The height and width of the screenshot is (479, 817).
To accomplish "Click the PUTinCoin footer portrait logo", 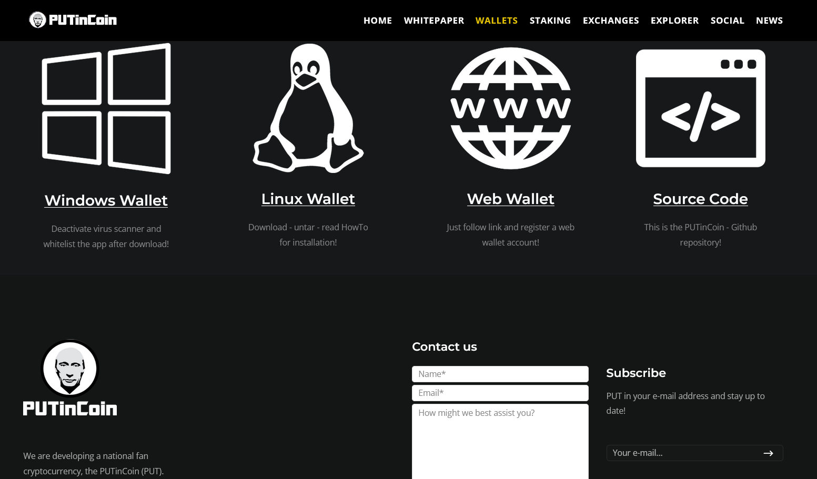I will [70, 369].
